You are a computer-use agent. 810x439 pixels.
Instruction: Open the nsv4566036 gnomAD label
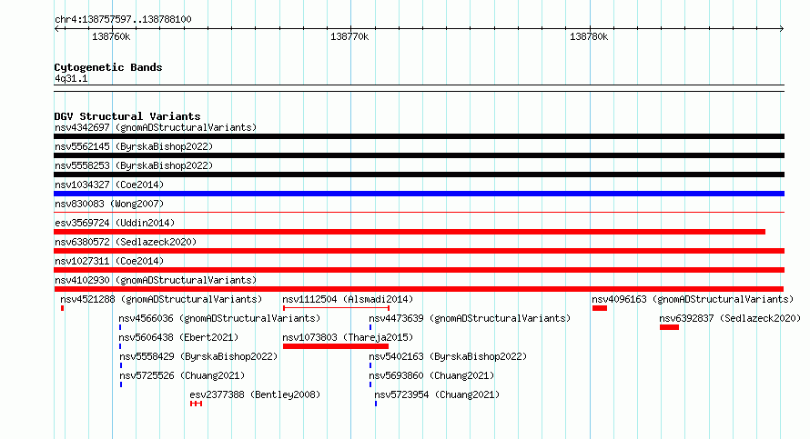[219, 318]
